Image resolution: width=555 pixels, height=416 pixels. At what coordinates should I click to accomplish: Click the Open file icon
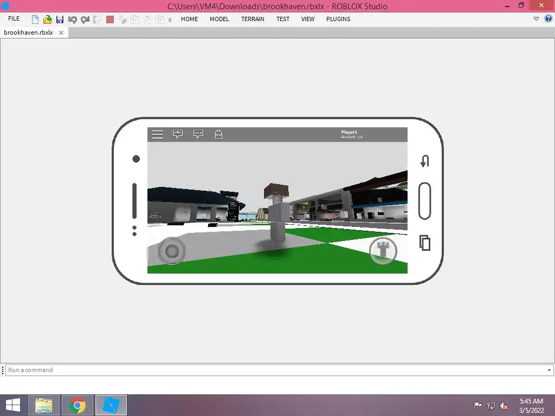tap(48, 19)
